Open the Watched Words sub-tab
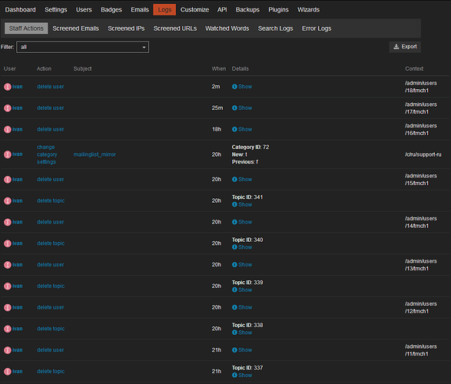 227,28
